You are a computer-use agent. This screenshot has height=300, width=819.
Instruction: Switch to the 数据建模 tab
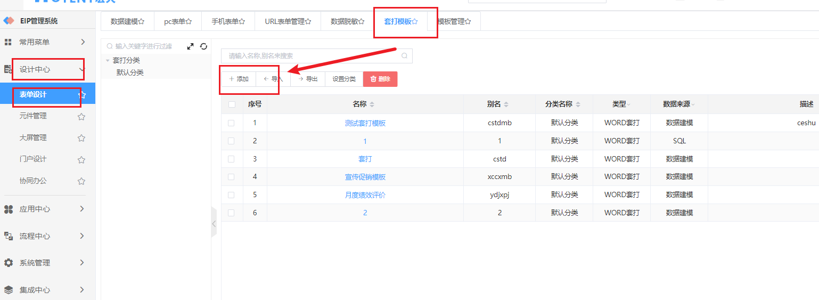pyautogui.click(x=128, y=21)
